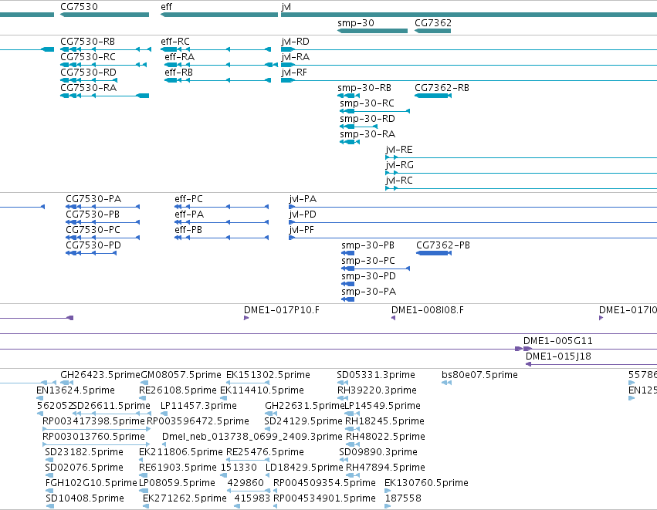Select transcript smp-30-RD

point(359,127)
